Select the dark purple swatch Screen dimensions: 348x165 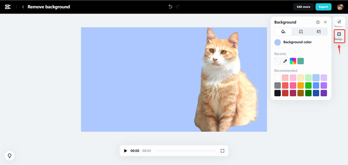click(x=324, y=93)
